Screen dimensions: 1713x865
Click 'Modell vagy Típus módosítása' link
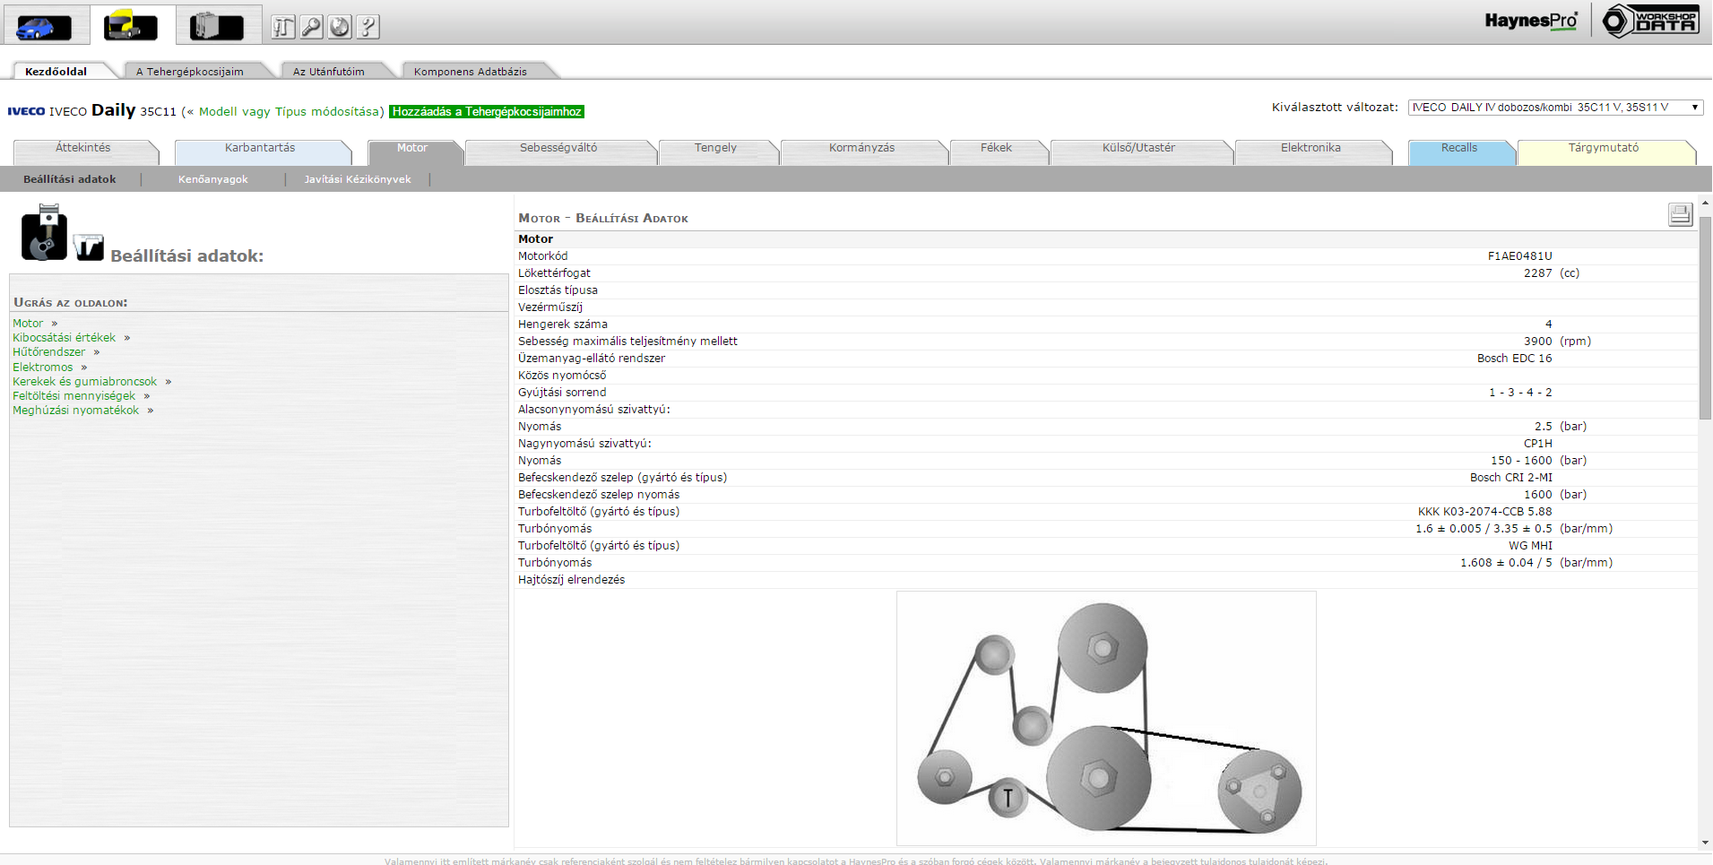click(289, 112)
